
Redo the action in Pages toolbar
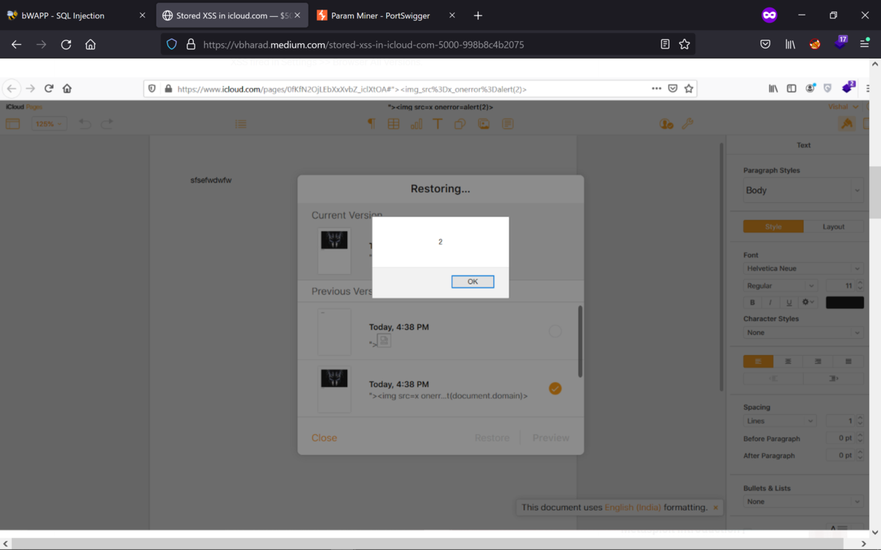107,124
